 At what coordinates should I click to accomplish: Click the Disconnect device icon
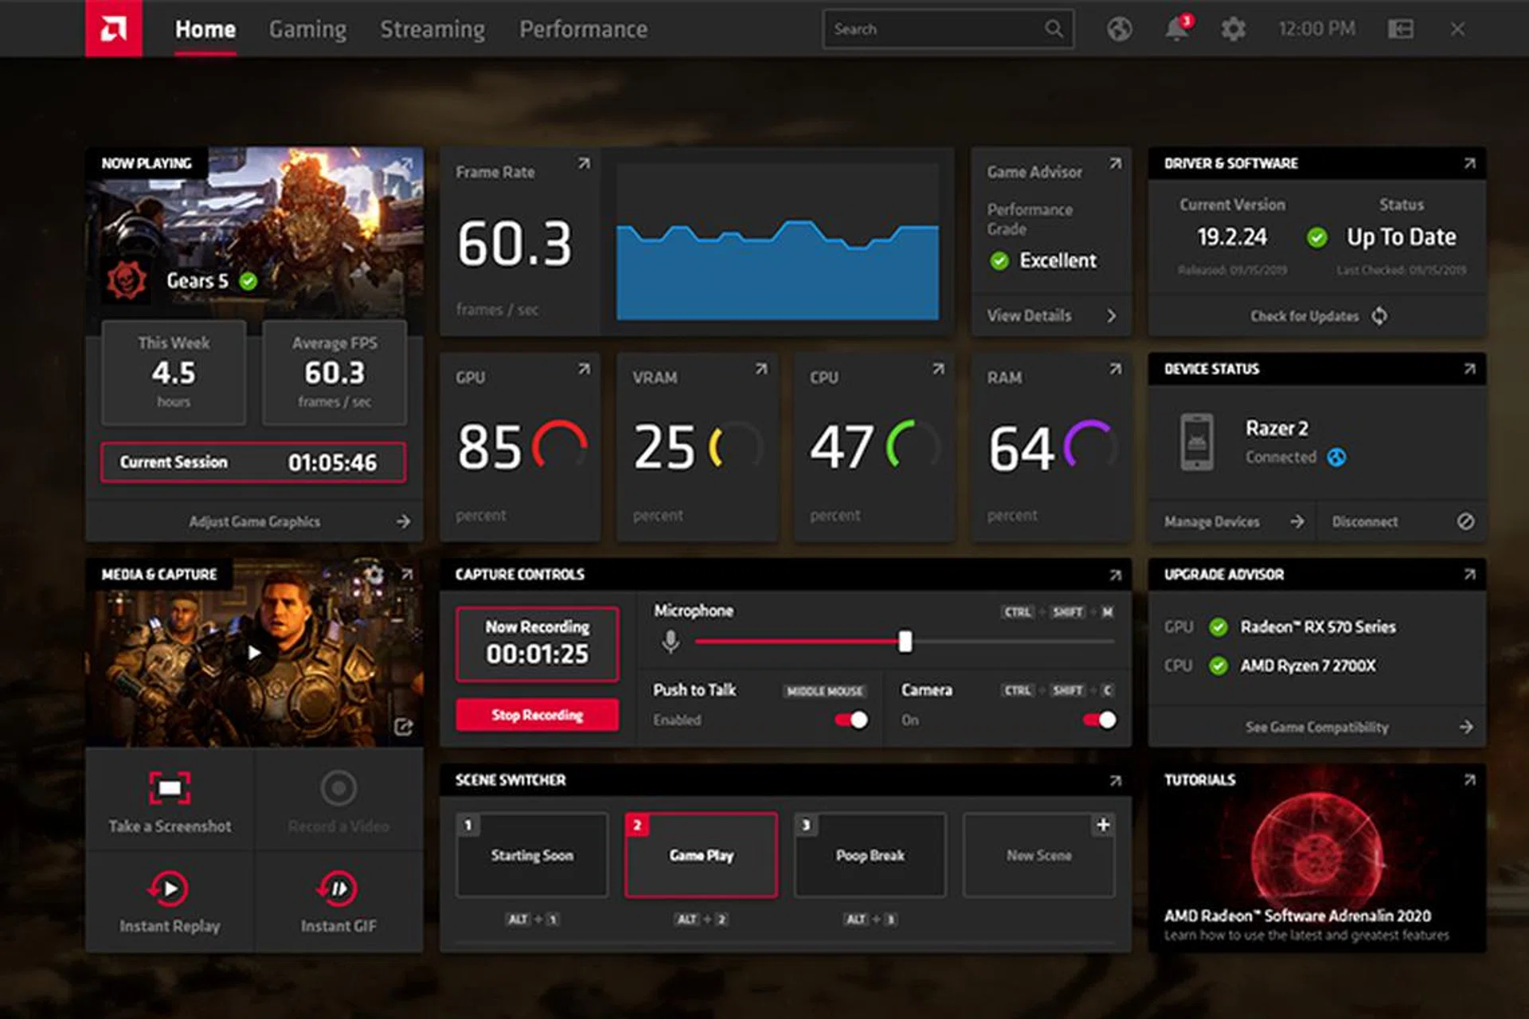(1465, 521)
